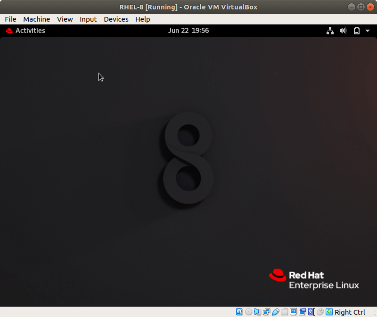The width and height of the screenshot is (377, 317).
Task: Expand the guest system menu arrow
Action: [368, 31]
